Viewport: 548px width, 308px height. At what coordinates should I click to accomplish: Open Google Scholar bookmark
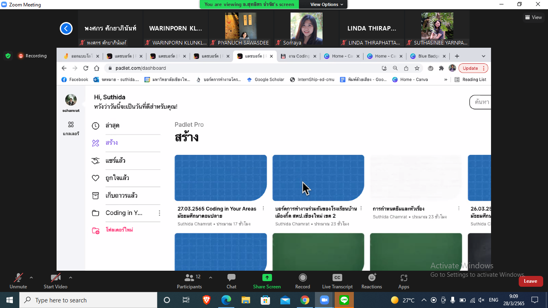tap(265, 79)
